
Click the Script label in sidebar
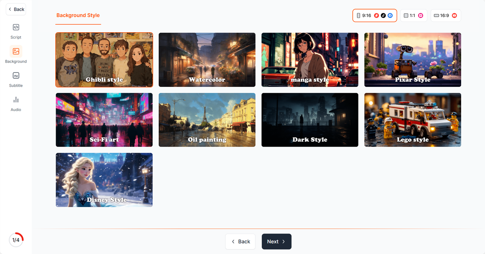(16, 37)
